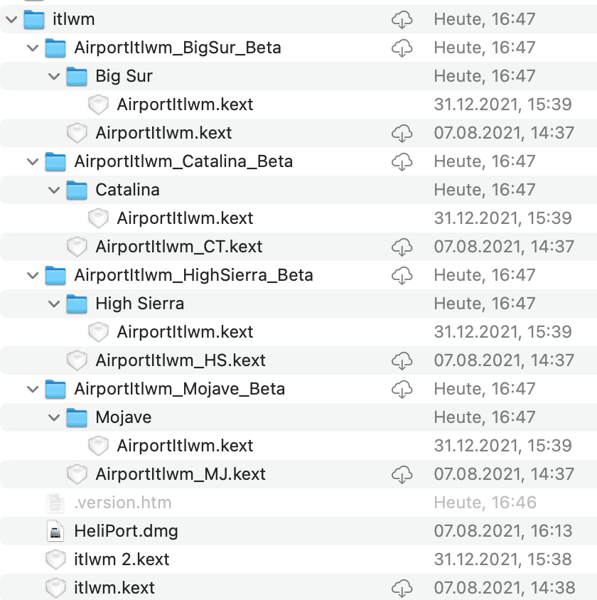Select the .version.htm file
The image size is (597, 600).
pos(122,503)
